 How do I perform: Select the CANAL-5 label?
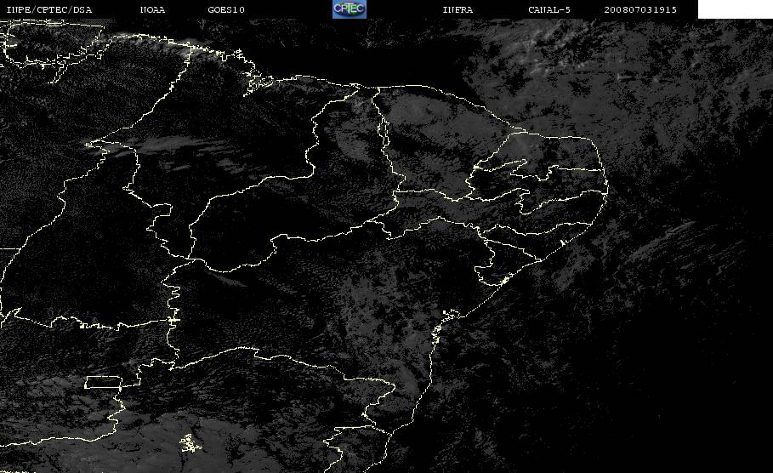(x=549, y=9)
